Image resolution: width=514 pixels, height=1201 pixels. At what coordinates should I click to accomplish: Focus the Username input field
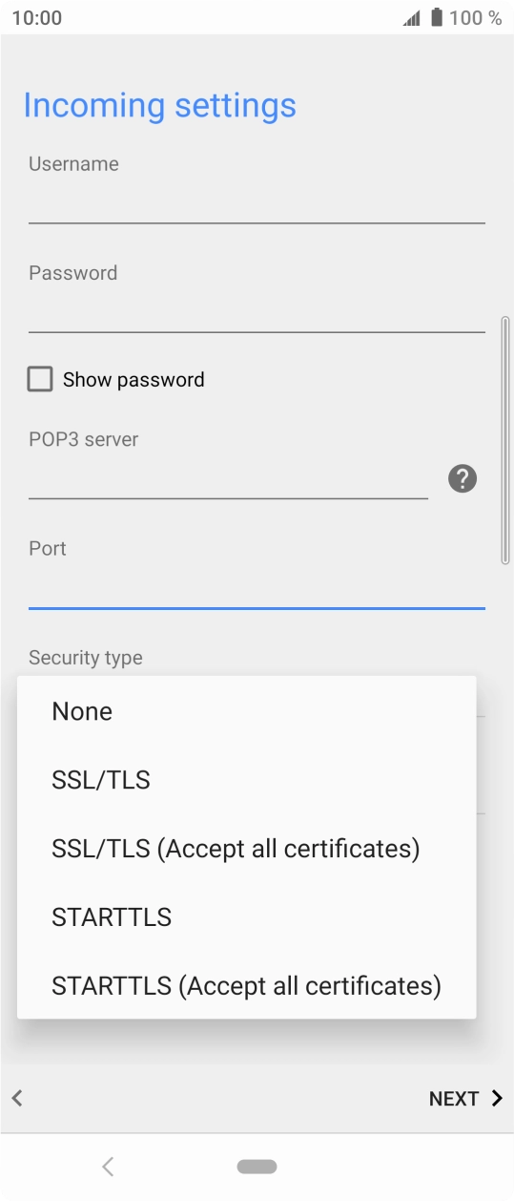pyautogui.click(x=257, y=201)
